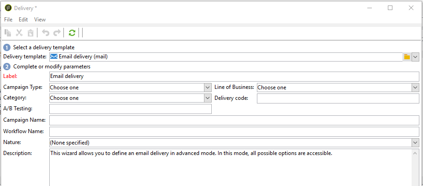Image resolution: width=423 pixels, height=186 pixels.
Task: Click the Undo arrow icon
Action: point(45,32)
